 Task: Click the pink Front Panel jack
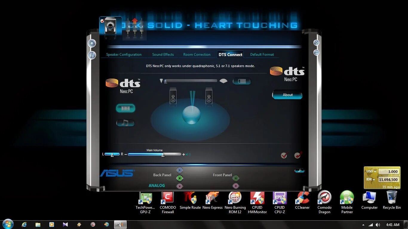(x=236, y=186)
